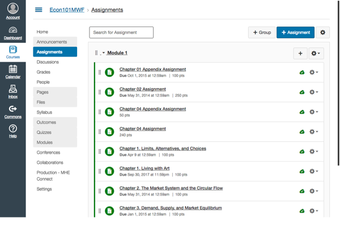Screen dimensions: 340x226
Task: Go to Grades in course menu
Action: click(x=43, y=72)
